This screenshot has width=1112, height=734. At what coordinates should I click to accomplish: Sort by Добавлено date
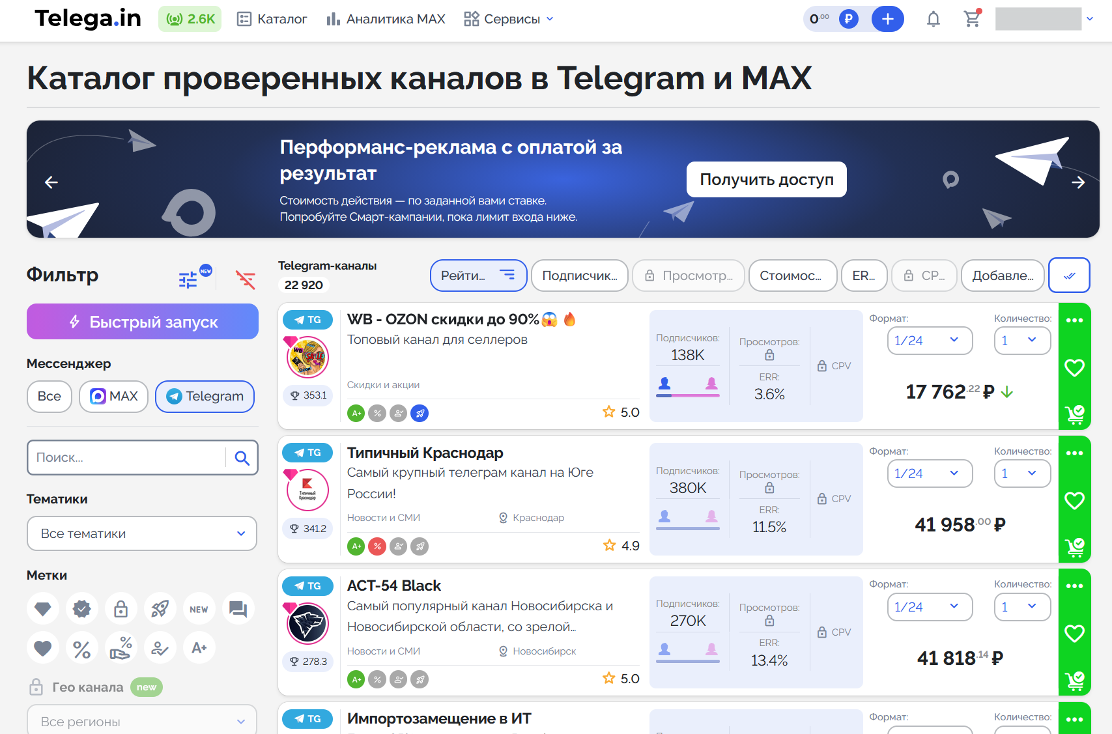pyautogui.click(x=1003, y=275)
